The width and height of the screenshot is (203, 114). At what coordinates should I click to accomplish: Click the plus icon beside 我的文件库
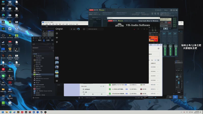click(x=101, y=86)
